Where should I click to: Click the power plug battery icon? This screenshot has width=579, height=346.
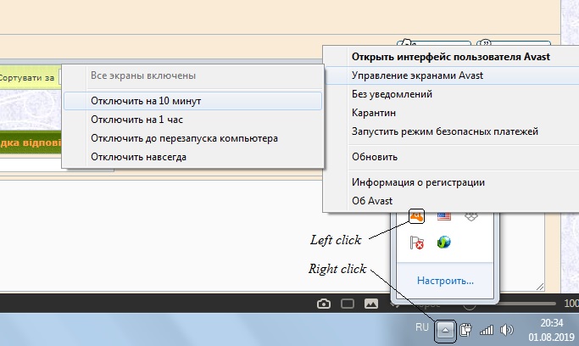pyautogui.click(x=465, y=329)
